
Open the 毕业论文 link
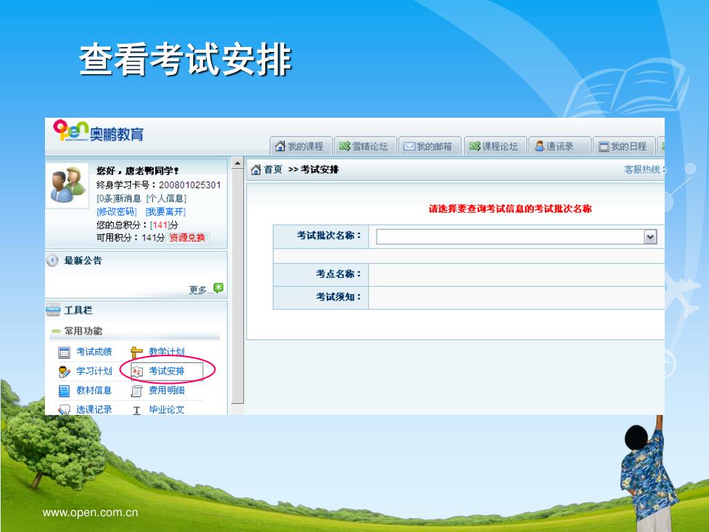(x=166, y=409)
